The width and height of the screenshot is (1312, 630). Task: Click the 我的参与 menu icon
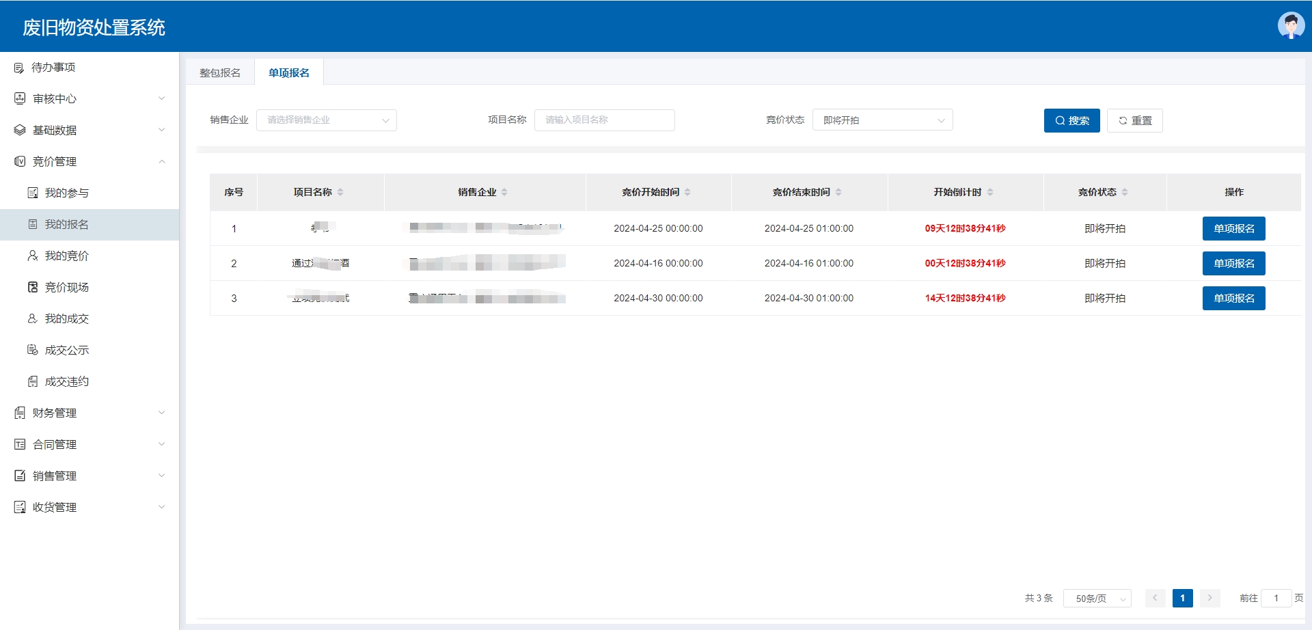tap(32, 193)
